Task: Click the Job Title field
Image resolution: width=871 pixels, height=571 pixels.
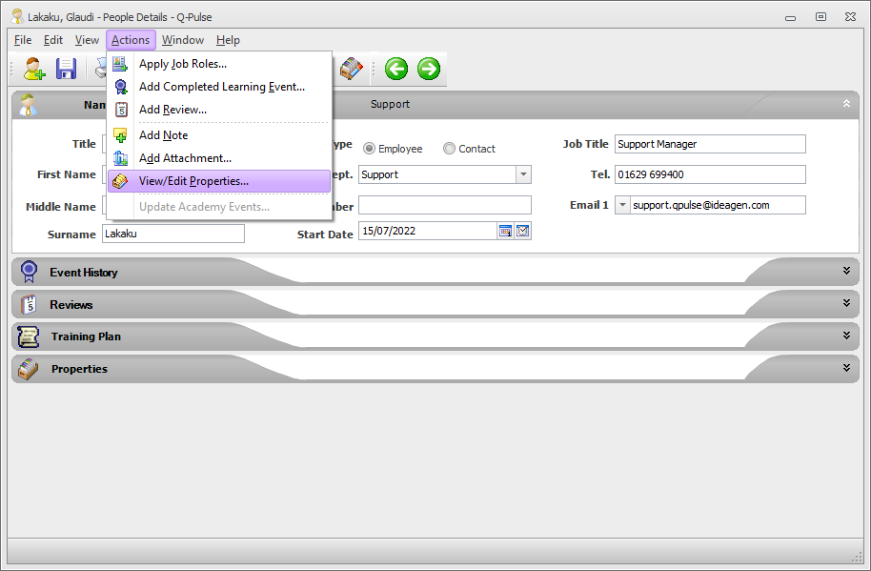Action: [710, 144]
